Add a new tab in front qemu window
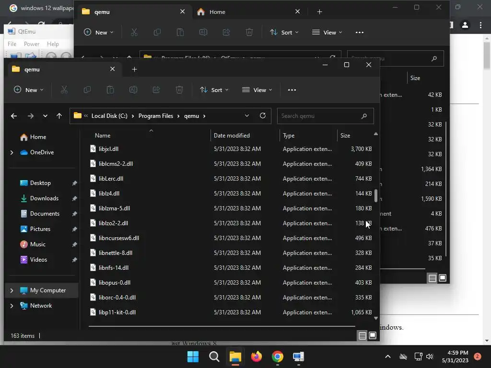 [134, 69]
